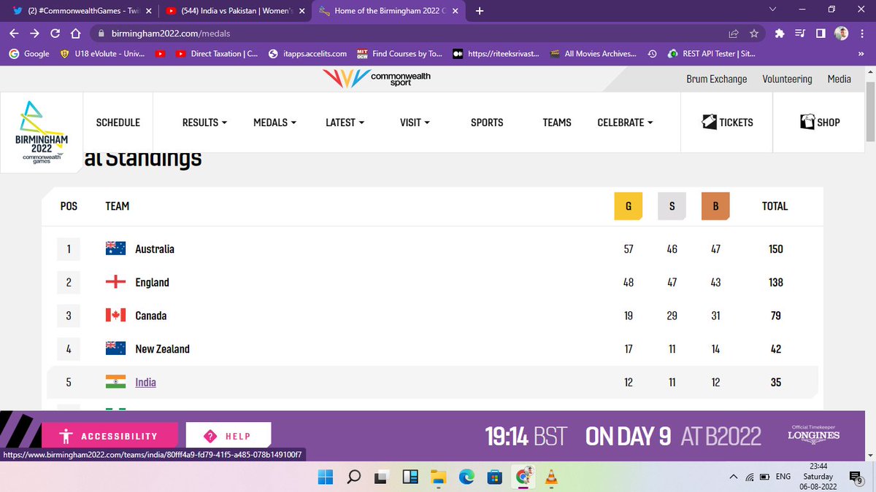This screenshot has width=876, height=492.
Task: Open the Chrome profile avatar
Action: 841,34
